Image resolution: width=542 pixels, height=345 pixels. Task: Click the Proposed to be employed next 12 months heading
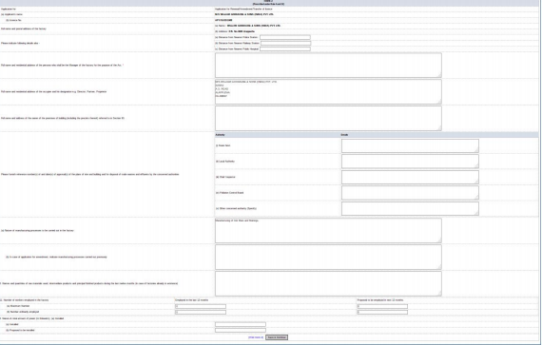pos(380,300)
